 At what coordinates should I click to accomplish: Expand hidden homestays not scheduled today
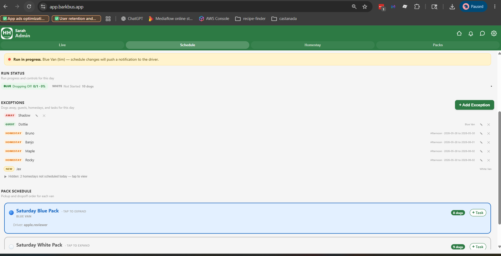(46, 177)
